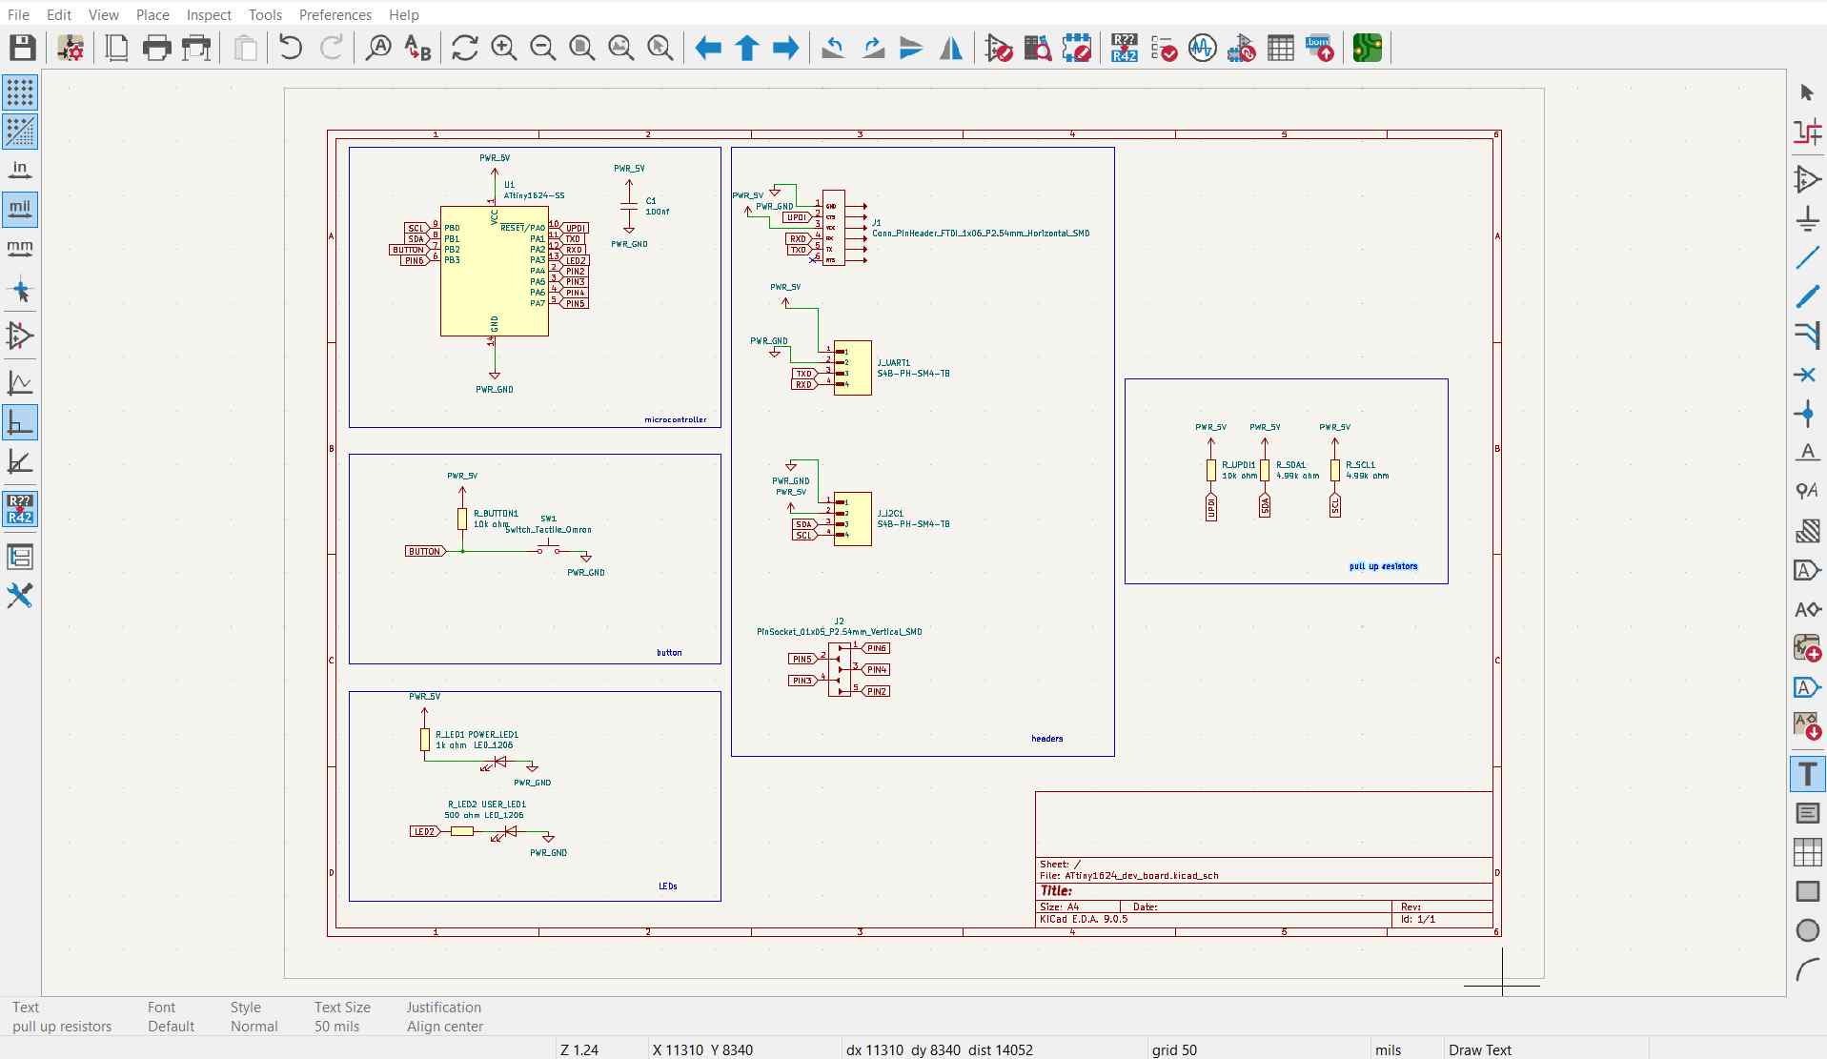This screenshot has width=1827, height=1059.
Task: Open the Help menu
Action: 404,14
